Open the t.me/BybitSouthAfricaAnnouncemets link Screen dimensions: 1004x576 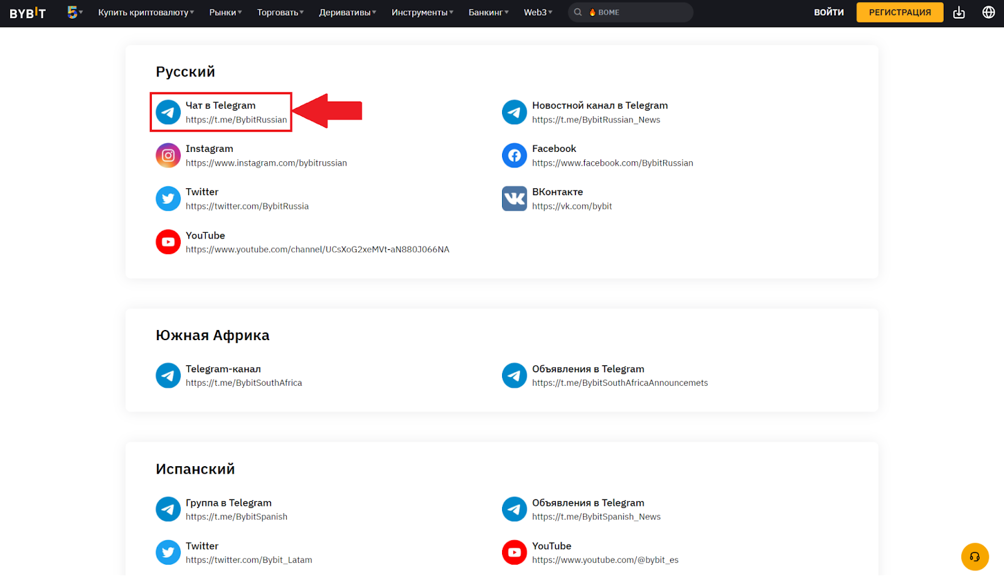[620, 383]
